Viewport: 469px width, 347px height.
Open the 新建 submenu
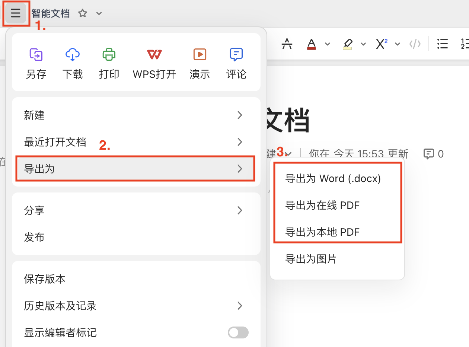(x=136, y=115)
